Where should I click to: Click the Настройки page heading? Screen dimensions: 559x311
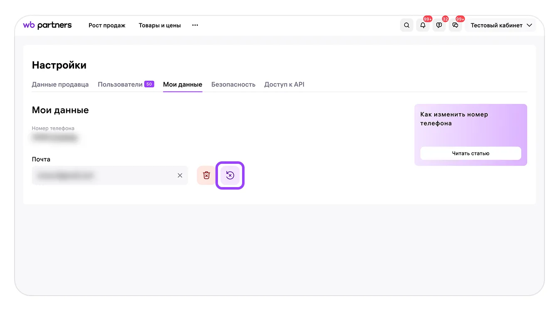click(59, 65)
